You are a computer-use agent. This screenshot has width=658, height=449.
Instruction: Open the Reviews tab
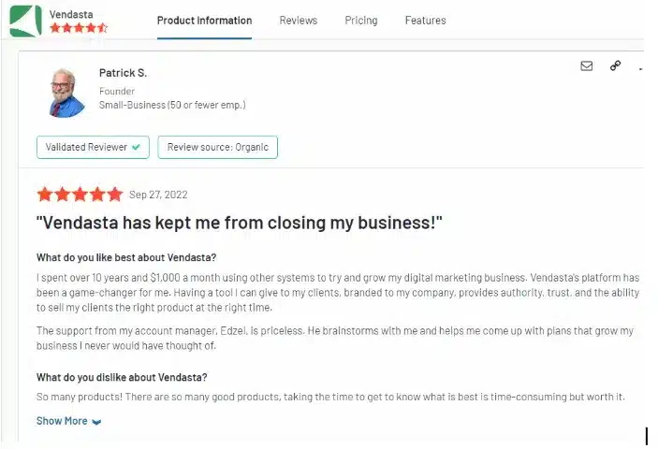point(299,21)
